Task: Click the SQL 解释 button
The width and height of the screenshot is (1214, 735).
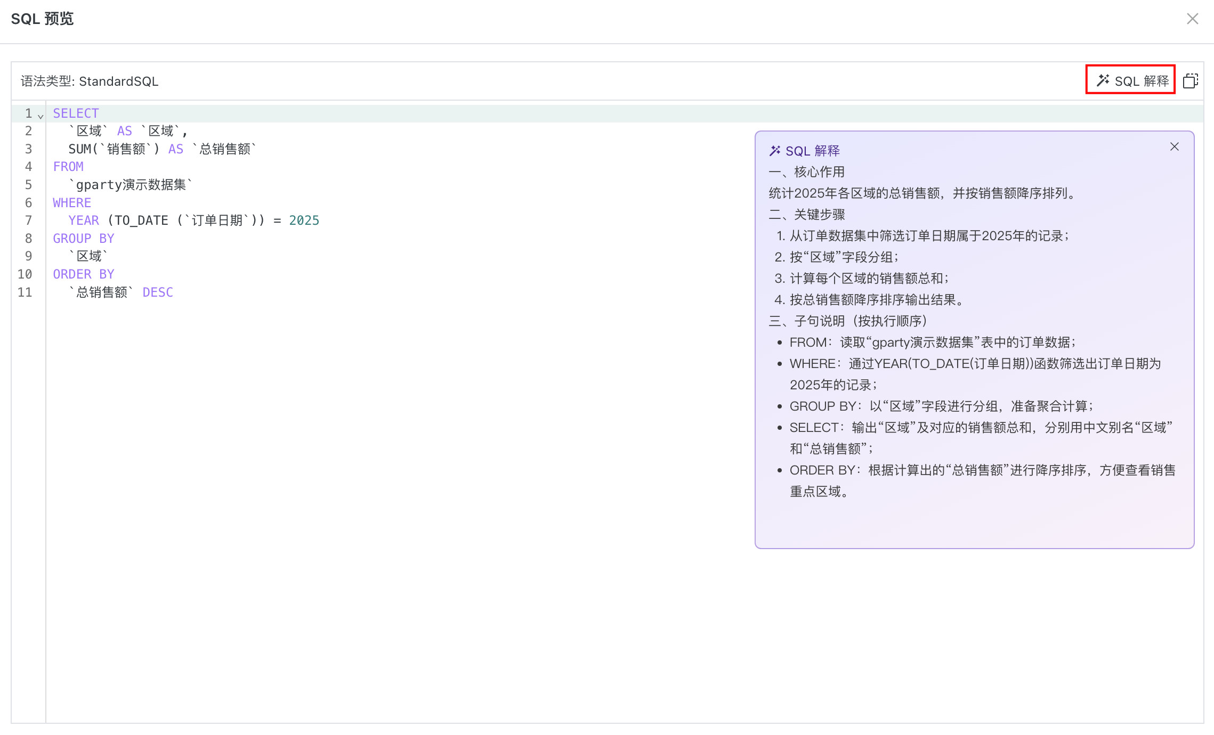Action: point(1131,81)
